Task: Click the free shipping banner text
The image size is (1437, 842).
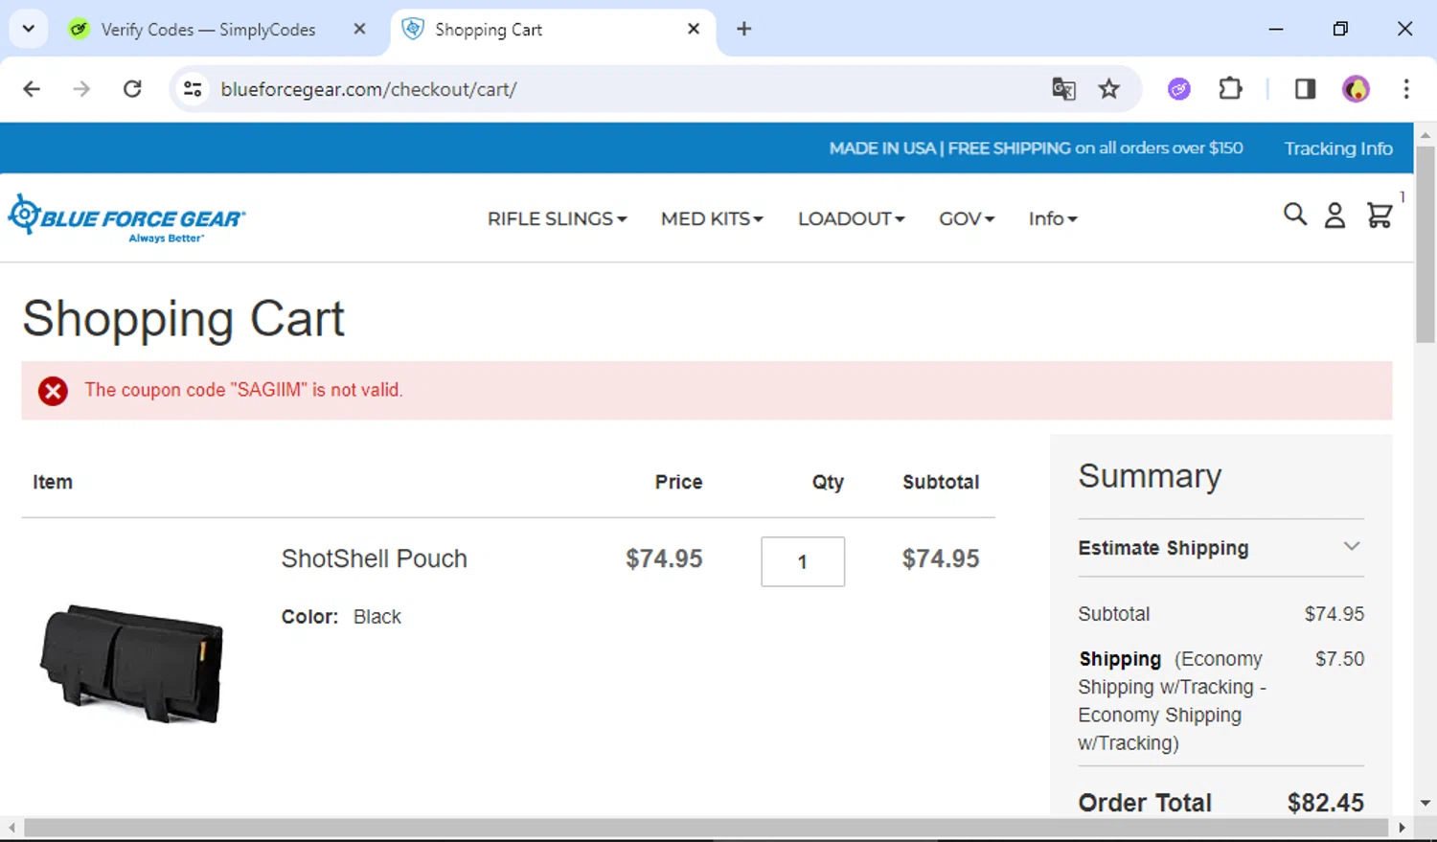Action: click(1036, 148)
